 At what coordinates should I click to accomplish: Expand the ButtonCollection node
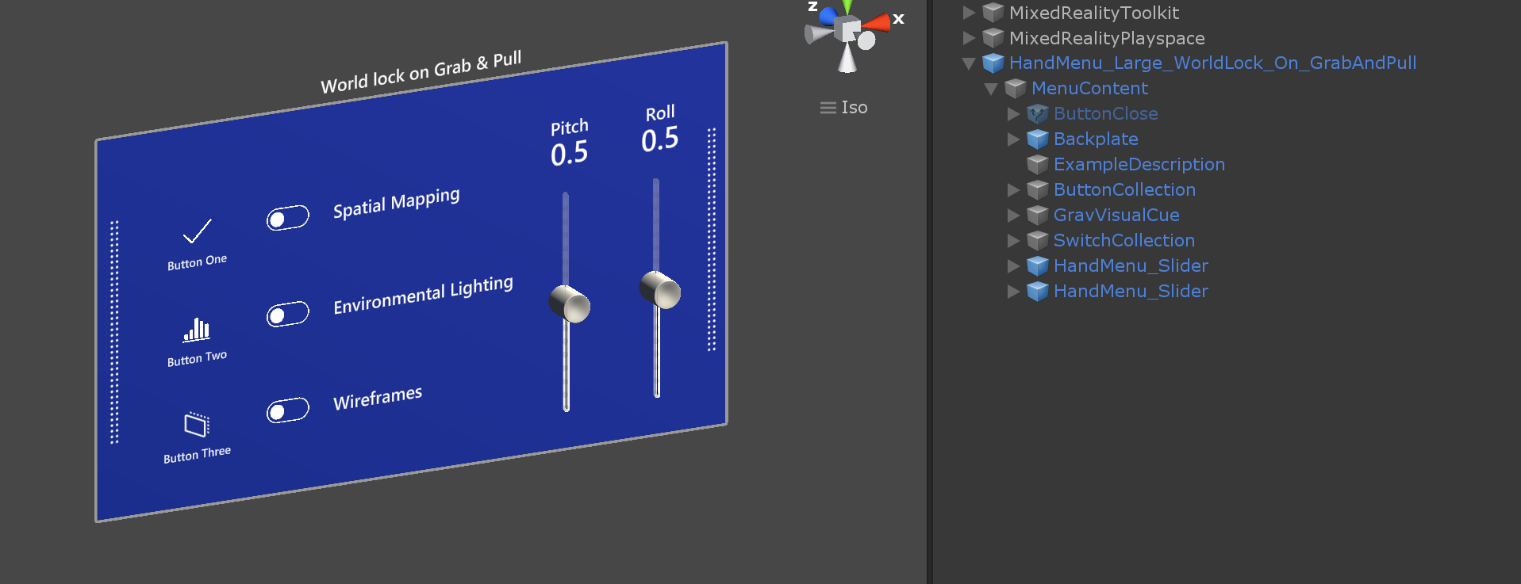1013,190
